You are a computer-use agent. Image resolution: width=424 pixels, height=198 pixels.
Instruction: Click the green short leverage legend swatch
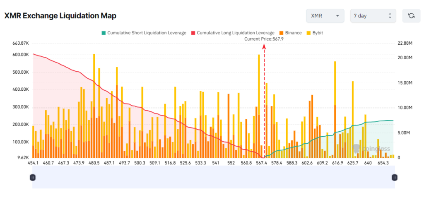[104, 33]
